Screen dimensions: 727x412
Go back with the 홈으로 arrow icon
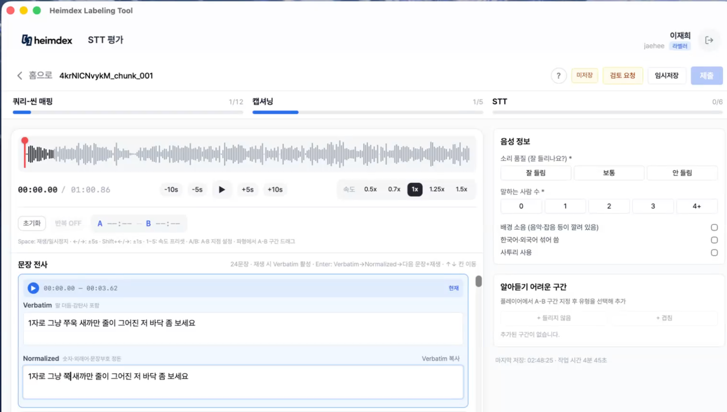click(x=20, y=76)
